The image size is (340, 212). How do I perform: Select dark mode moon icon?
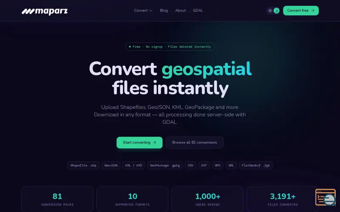pyautogui.click(x=277, y=11)
